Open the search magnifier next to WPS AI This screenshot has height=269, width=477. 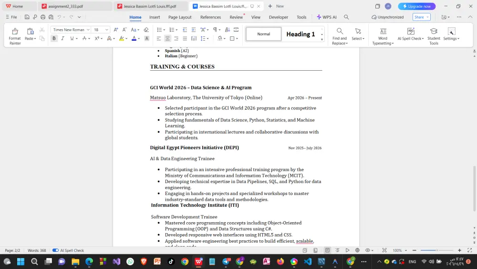(346, 17)
